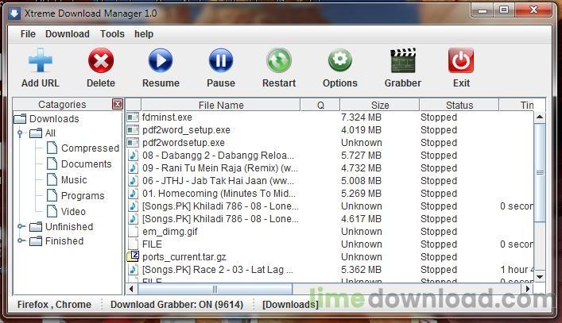Screen dimensions: 562x323
Task: Click the vertical scrollbar thumb
Action: 540,173
